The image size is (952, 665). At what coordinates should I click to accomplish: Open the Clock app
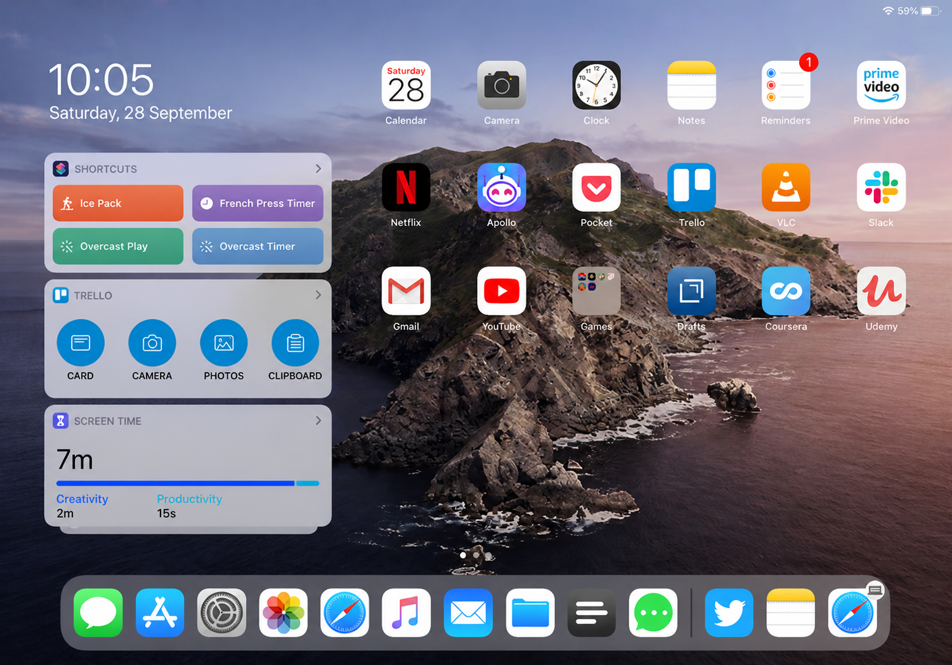click(596, 85)
